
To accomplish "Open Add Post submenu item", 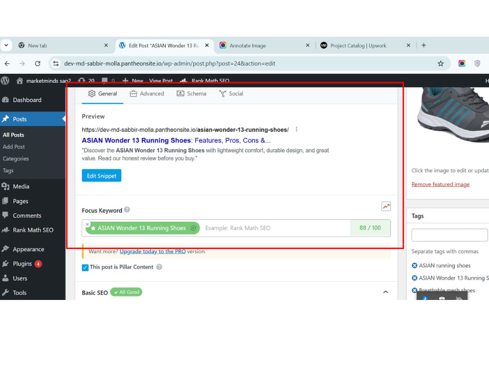I will coord(14,147).
